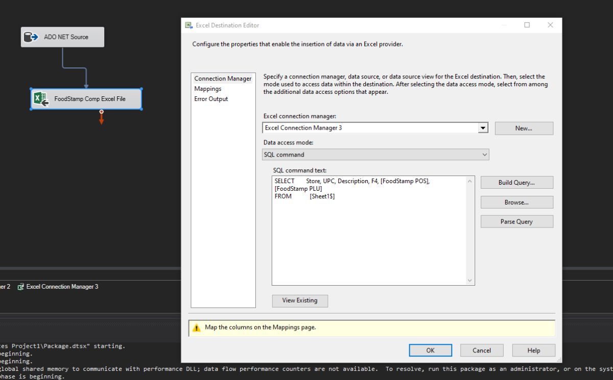
Task: Click scroll up arrow of SQL text box
Action: [x=470, y=181]
